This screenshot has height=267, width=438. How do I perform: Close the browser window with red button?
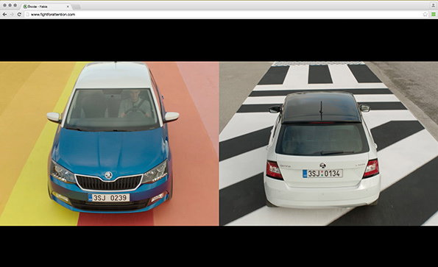pyautogui.click(x=4, y=5)
